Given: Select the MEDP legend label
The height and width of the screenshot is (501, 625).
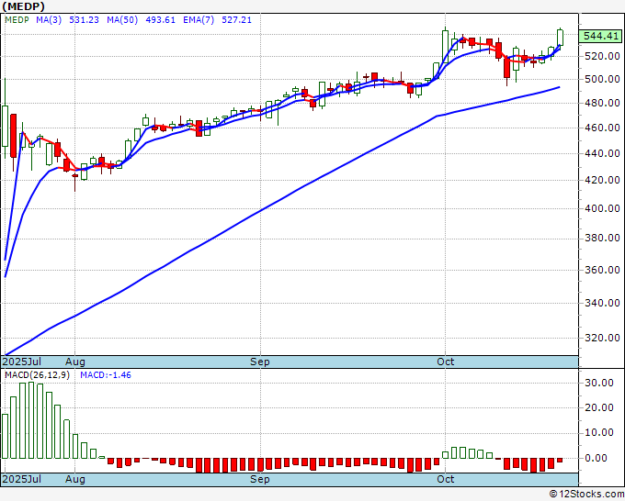Looking at the screenshot, I should (x=17, y=19).
